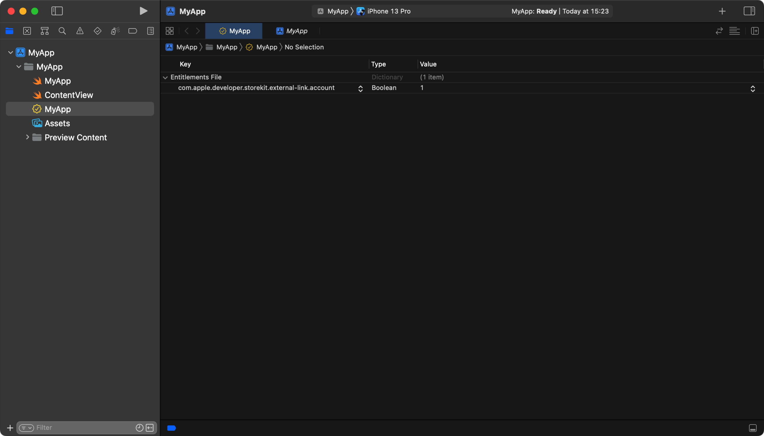Open the iPhone 13 Pro device picker
The image size is (764, 436).
[388, 11]
